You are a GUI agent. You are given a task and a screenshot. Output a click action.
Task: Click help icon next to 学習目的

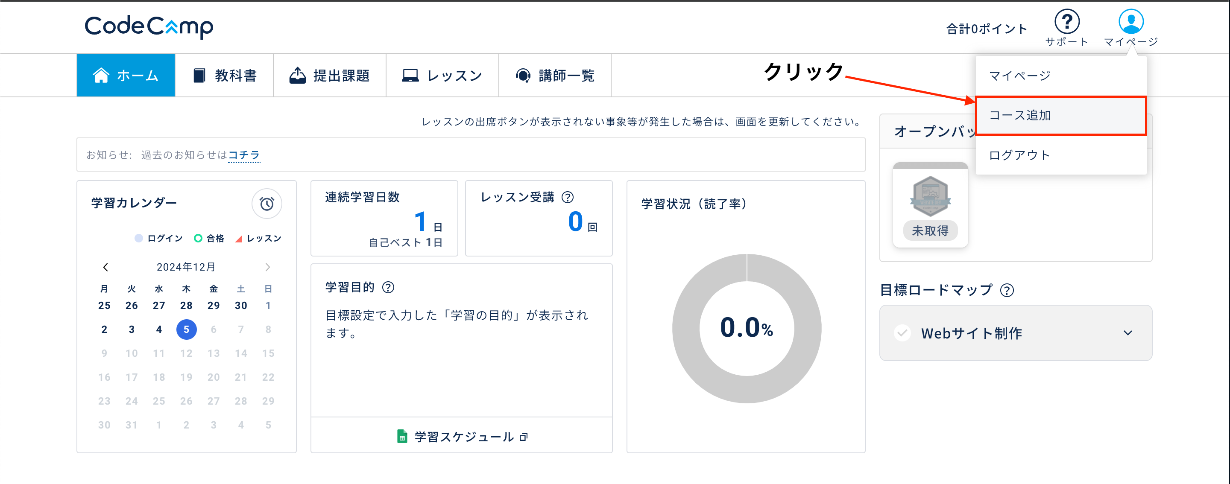point(388,287)
